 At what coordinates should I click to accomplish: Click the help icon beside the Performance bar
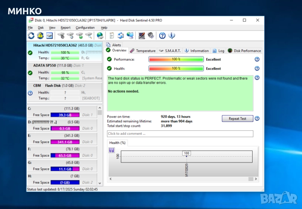pyautogui.click(x=257, y=59)
